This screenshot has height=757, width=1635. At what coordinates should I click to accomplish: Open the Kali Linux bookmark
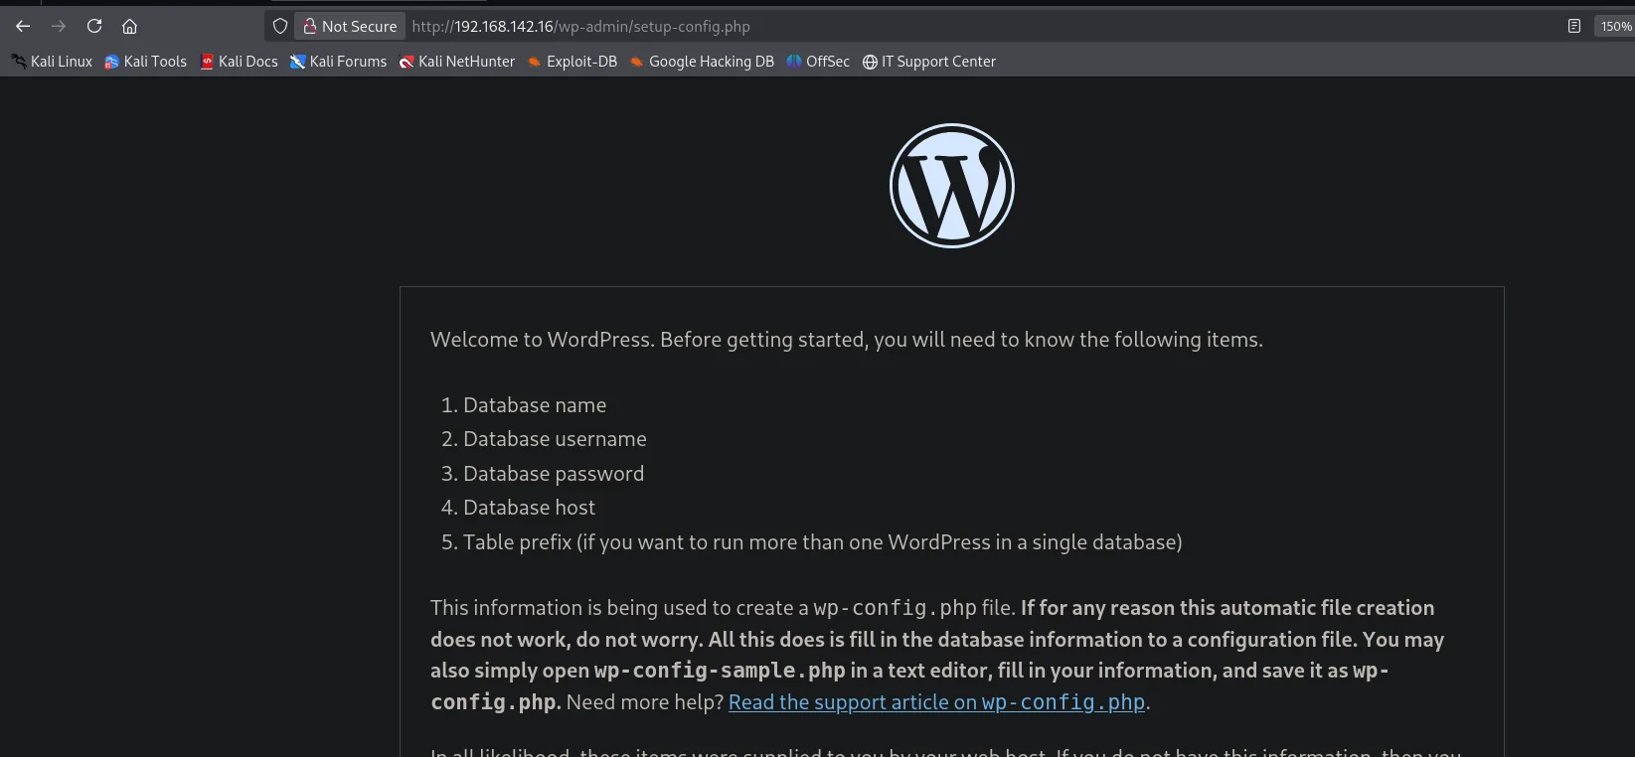[52, 62]
